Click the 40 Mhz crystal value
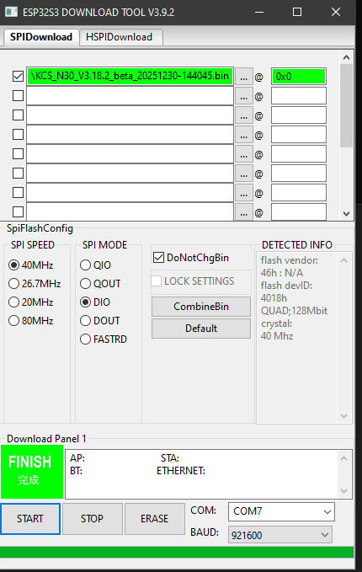362x572 pixels. coord(277,336)
